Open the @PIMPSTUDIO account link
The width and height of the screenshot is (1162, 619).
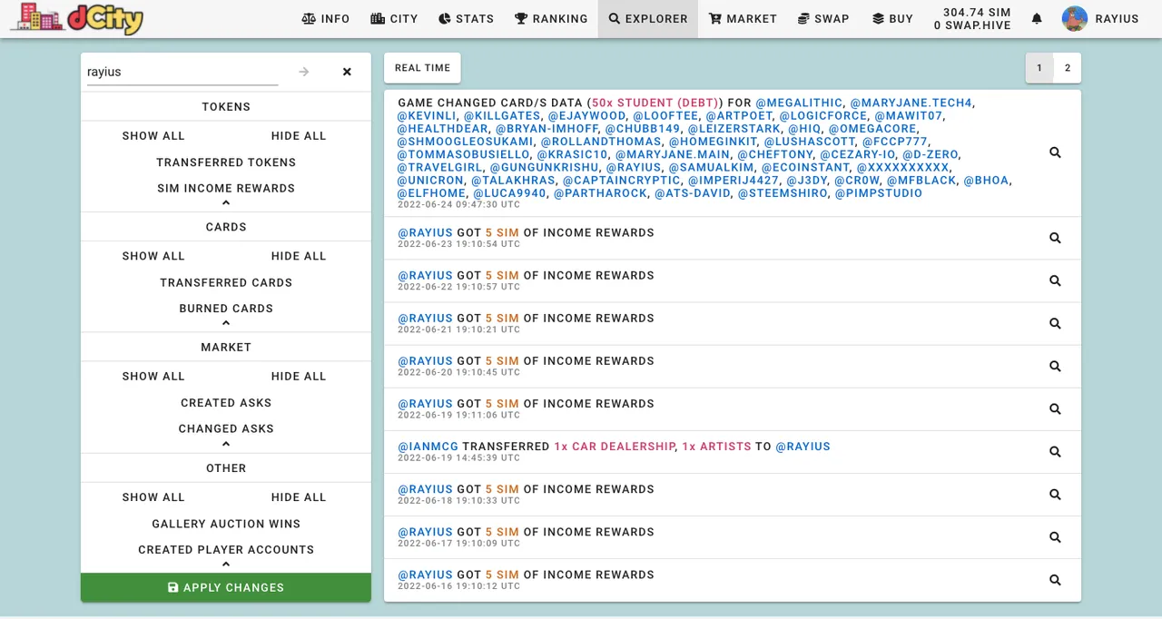coord(879,193)
